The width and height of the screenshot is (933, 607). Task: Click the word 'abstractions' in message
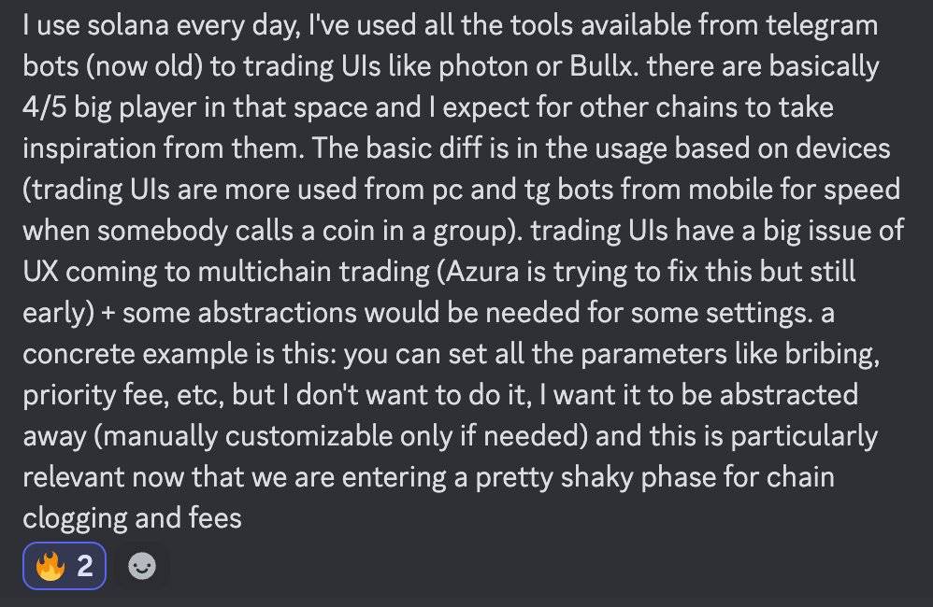click(278, 313)
